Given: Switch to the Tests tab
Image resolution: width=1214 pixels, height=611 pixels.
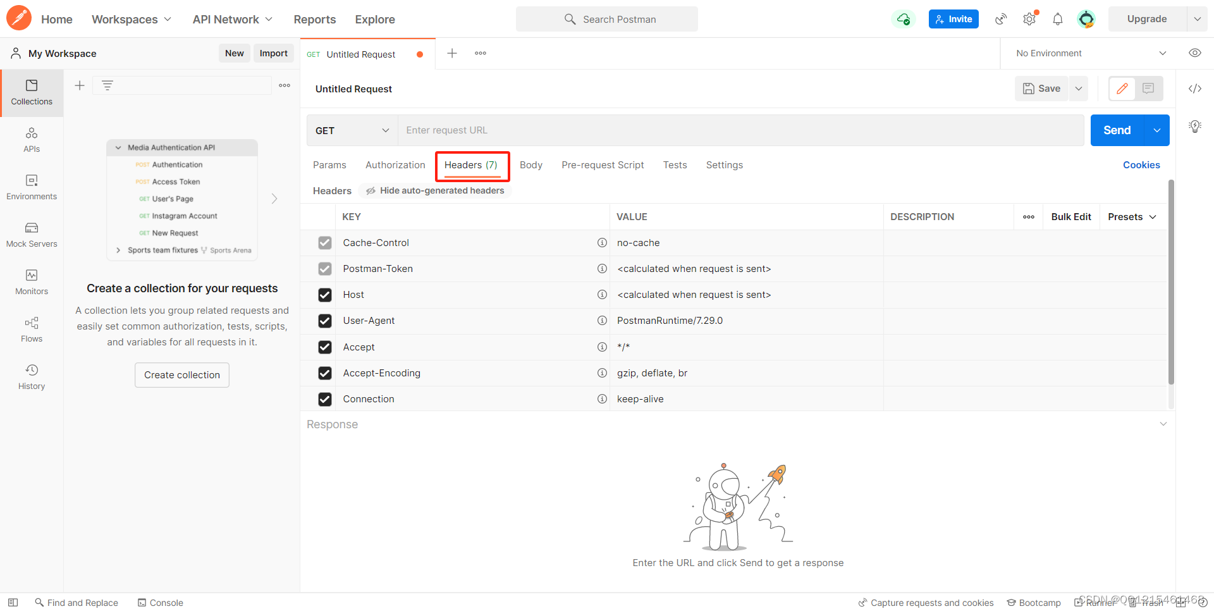Looking at the screenshot, I should coord(675,165).
